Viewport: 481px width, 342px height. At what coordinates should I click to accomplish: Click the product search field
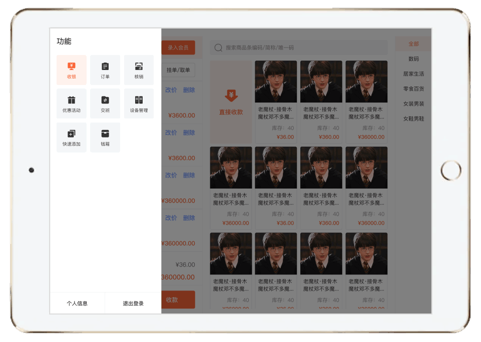(x=299, y=47)
